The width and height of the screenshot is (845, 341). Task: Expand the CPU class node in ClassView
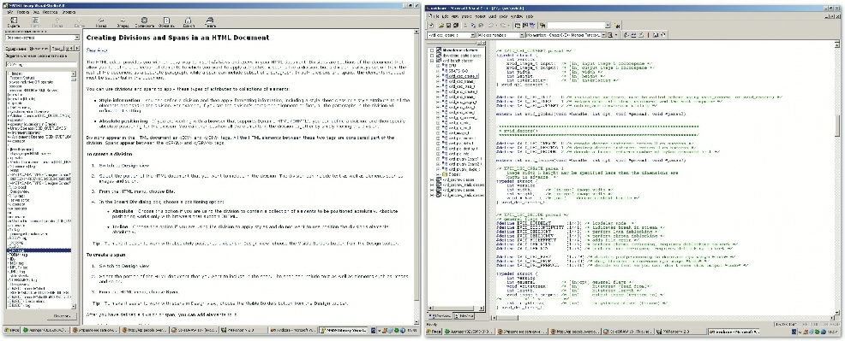(438, 66)
